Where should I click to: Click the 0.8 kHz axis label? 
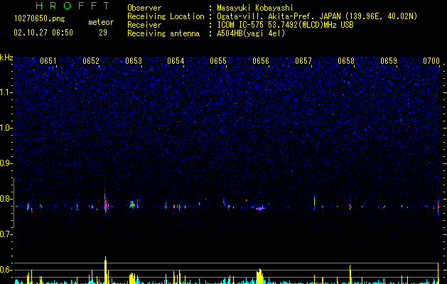[6, 199]
